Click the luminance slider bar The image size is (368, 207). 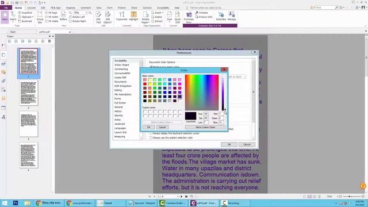tap(223, 93)
